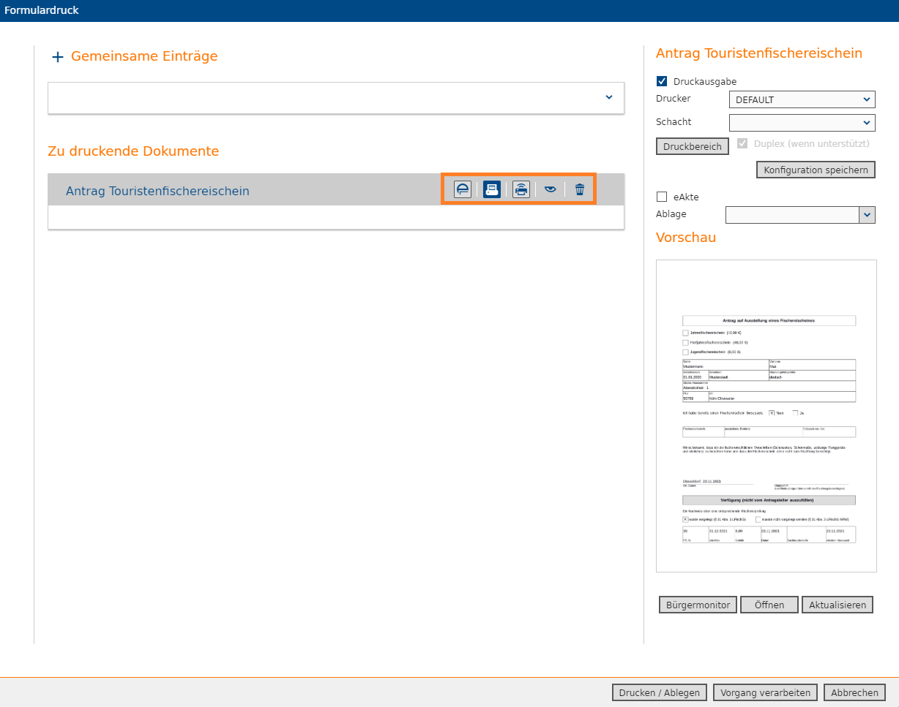Viewport: 899px width, 707px height.
Task: Open the Drucker dropdown showing DEFAULT
Action: coord(802,99)
